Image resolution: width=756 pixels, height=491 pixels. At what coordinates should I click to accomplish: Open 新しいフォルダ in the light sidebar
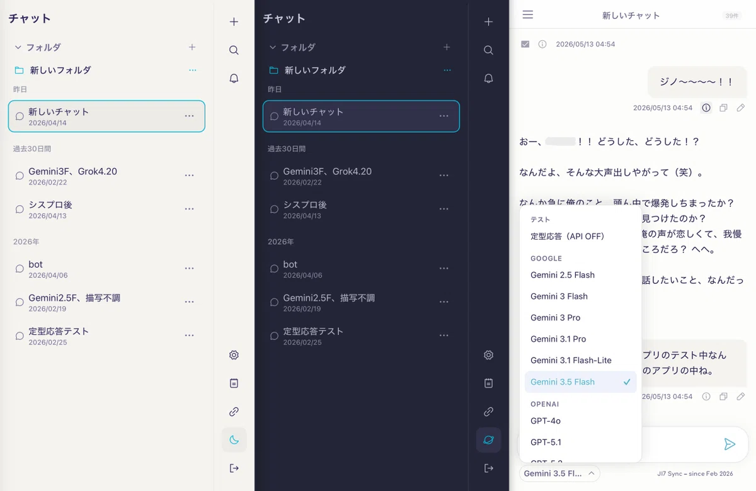60,71
